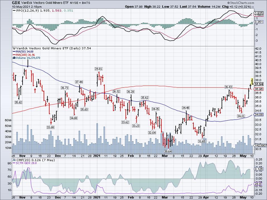The height and width of the screenshot is (200, 267).
Task: Click the 'Feb' label on the date axis
Action: pos(131,156)
